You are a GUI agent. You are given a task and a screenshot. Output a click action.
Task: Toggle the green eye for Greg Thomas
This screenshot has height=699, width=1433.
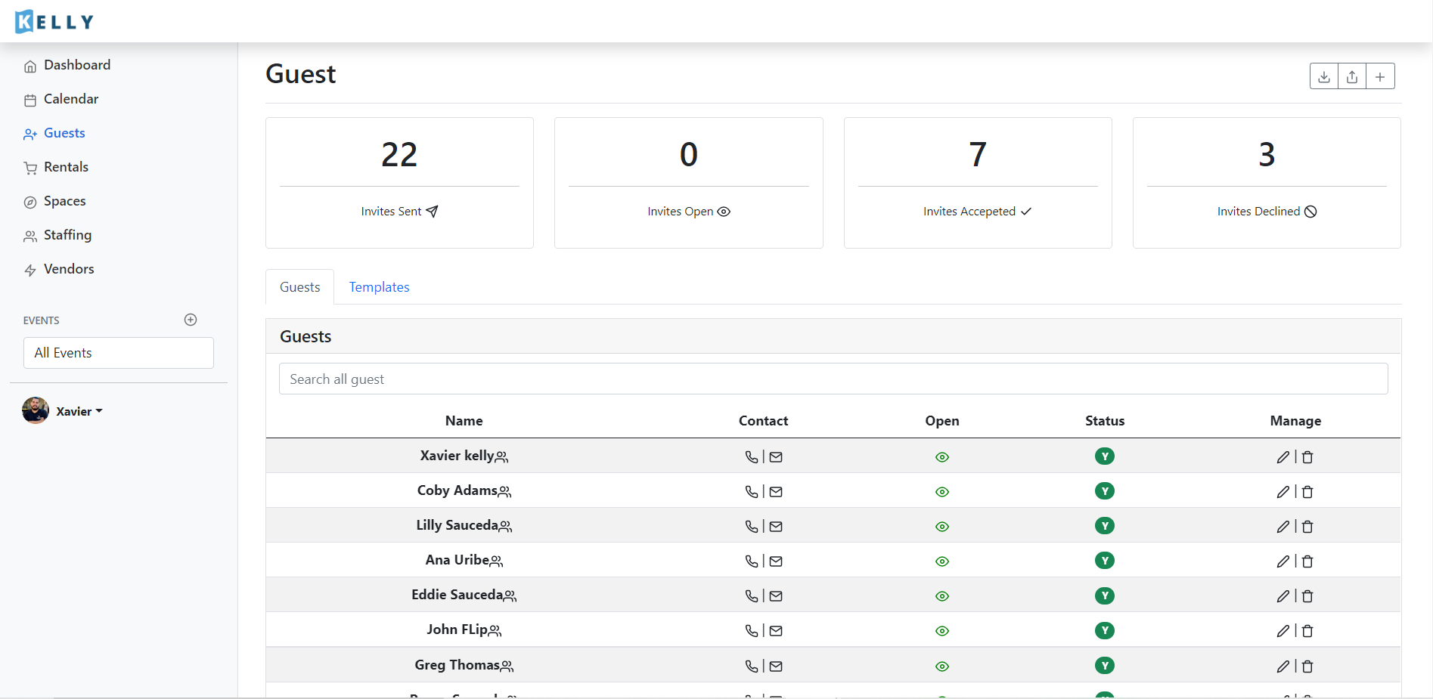pyautogui.click(x=942, y=666)
